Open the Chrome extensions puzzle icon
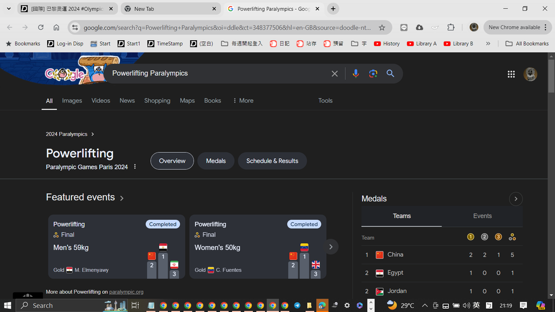555x312 pixels. click(450, 27)
